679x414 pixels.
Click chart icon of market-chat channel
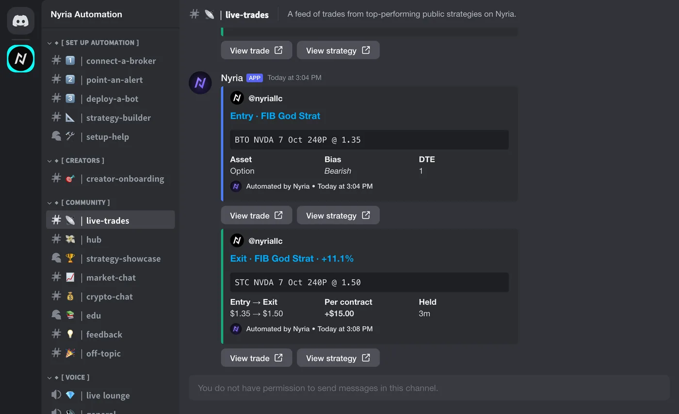coord(70,277)
